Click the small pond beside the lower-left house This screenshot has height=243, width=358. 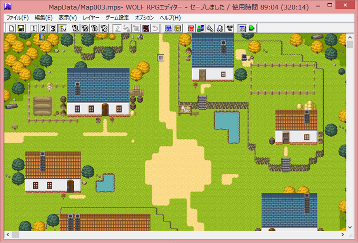click(x=105, y=183)
